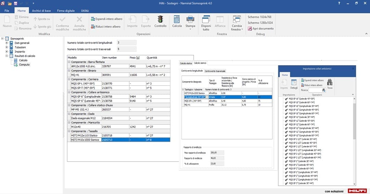Open Controvento trasversale tab
This screenshot has height=194, width=370.
215,71
